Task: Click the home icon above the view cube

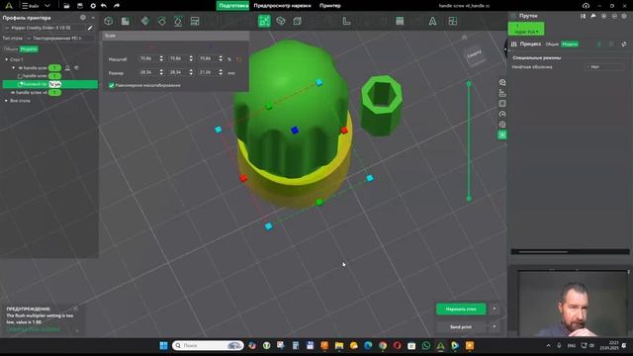Action: click(464, 37)
